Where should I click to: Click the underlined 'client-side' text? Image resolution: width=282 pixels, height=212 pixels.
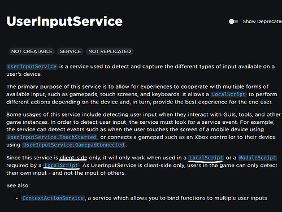click(x=73, y=158)
